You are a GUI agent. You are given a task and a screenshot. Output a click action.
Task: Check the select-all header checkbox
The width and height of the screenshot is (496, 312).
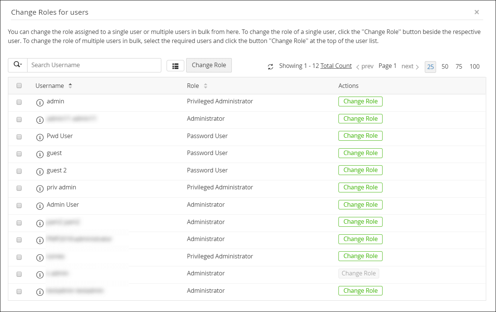[x=19, y=86]
